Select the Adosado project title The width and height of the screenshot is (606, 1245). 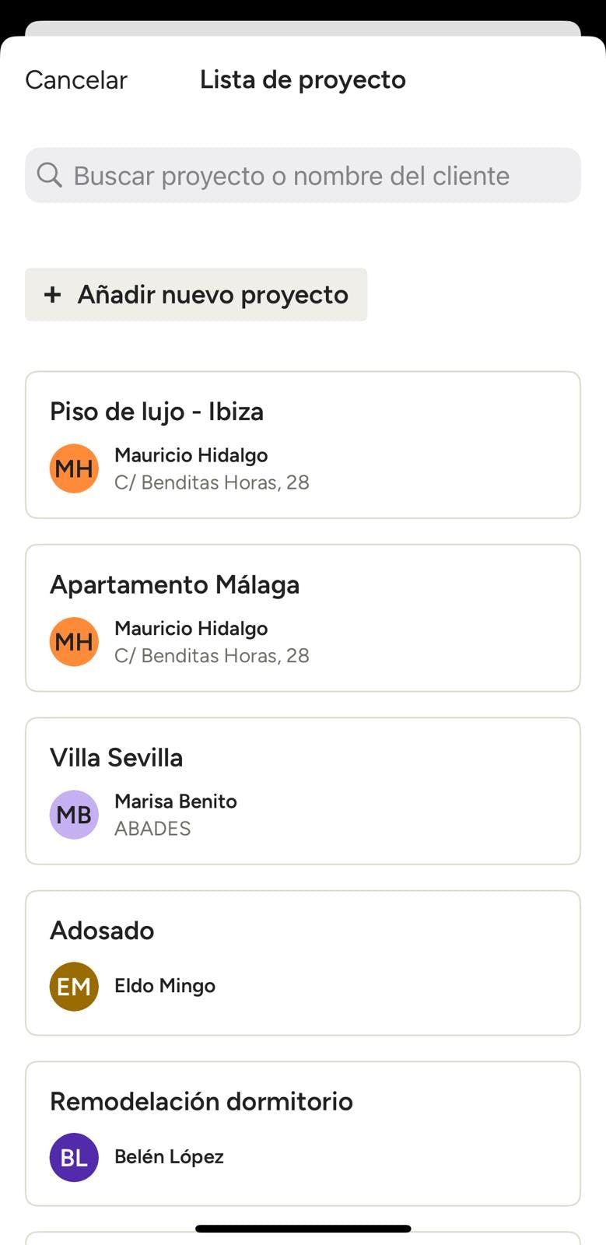click(x=102, y=930)
